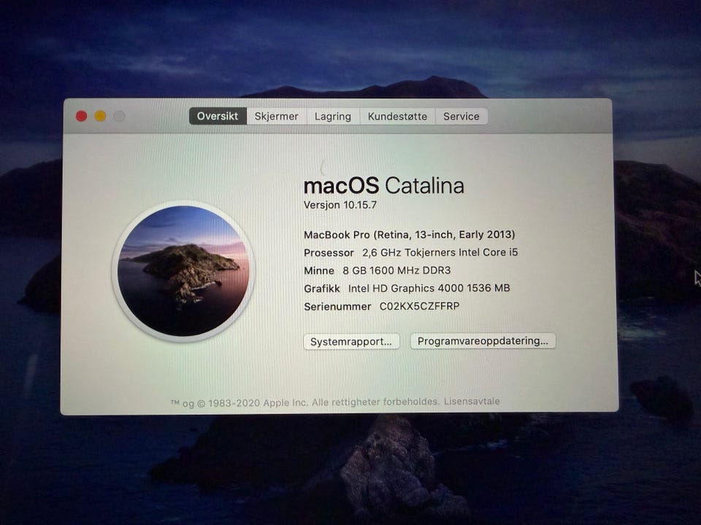Image resolution: width=701 pixels, height=525 pixels.
Task: Click the macOS Catalina island icon
Action: tap(183, 271)
